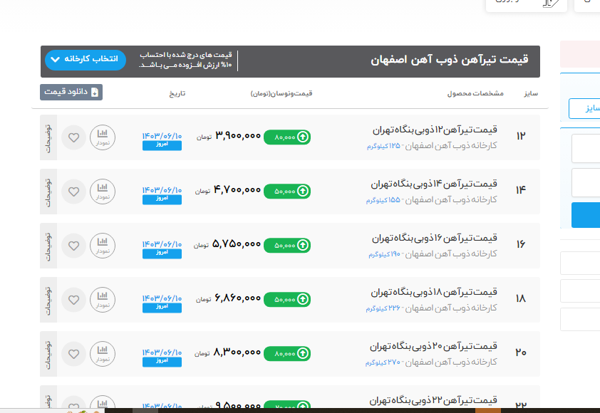Viewport: 600px width, 413px height.
Task: Open the نمودار chart icon for size 14
Action: click(103, 192)
